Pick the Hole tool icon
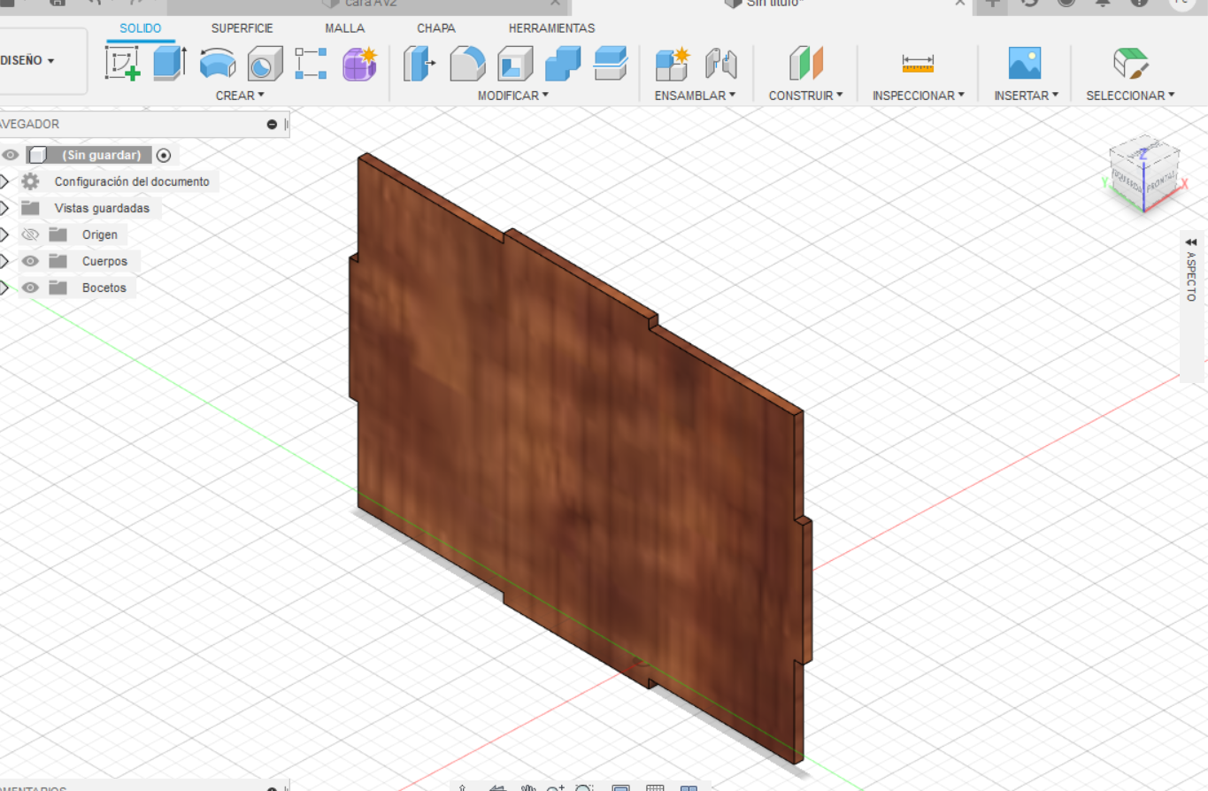The image size is (1208, 791). pos(265,64)
